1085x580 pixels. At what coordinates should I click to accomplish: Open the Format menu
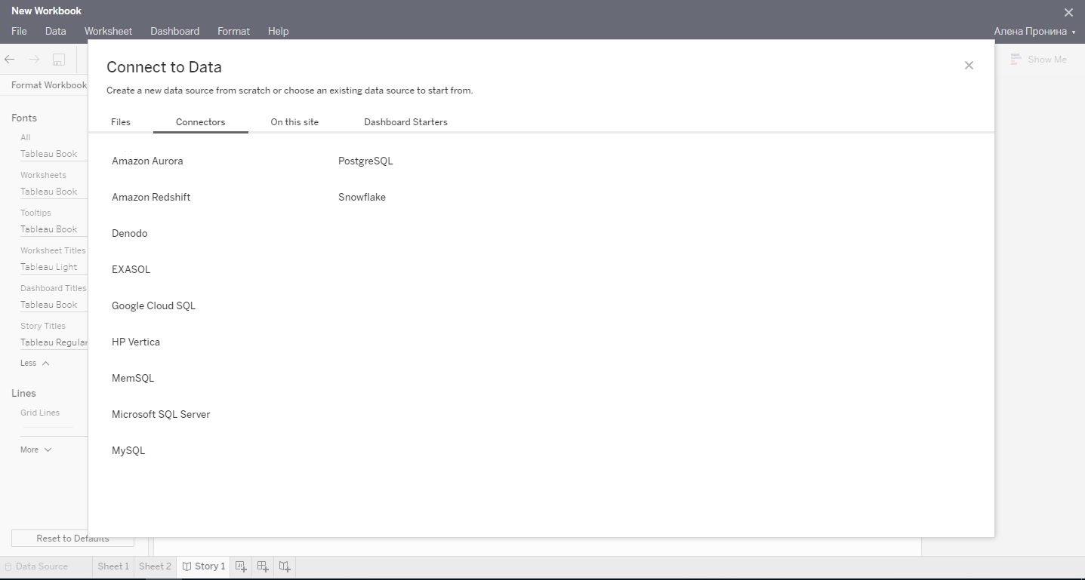pyautogui.click(x=233, y=31)
